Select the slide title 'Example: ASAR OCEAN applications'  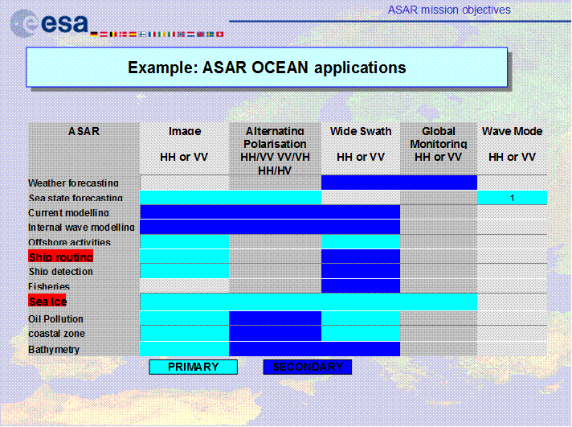point(267,68)
